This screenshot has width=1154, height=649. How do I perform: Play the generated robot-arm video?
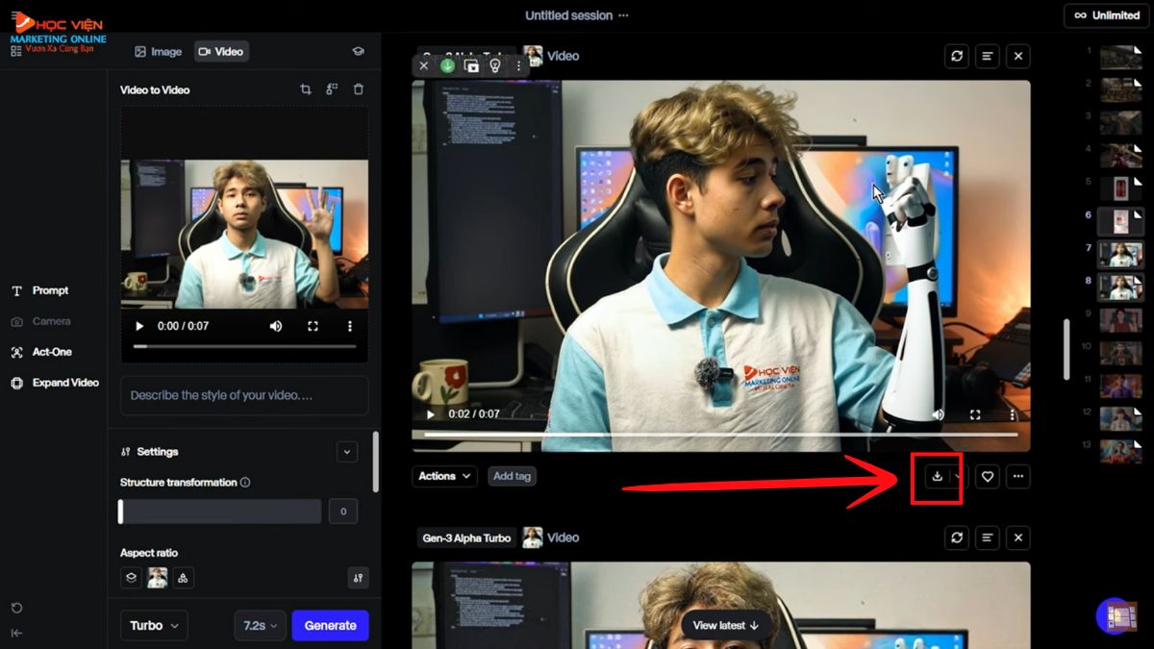pos(430,414)
